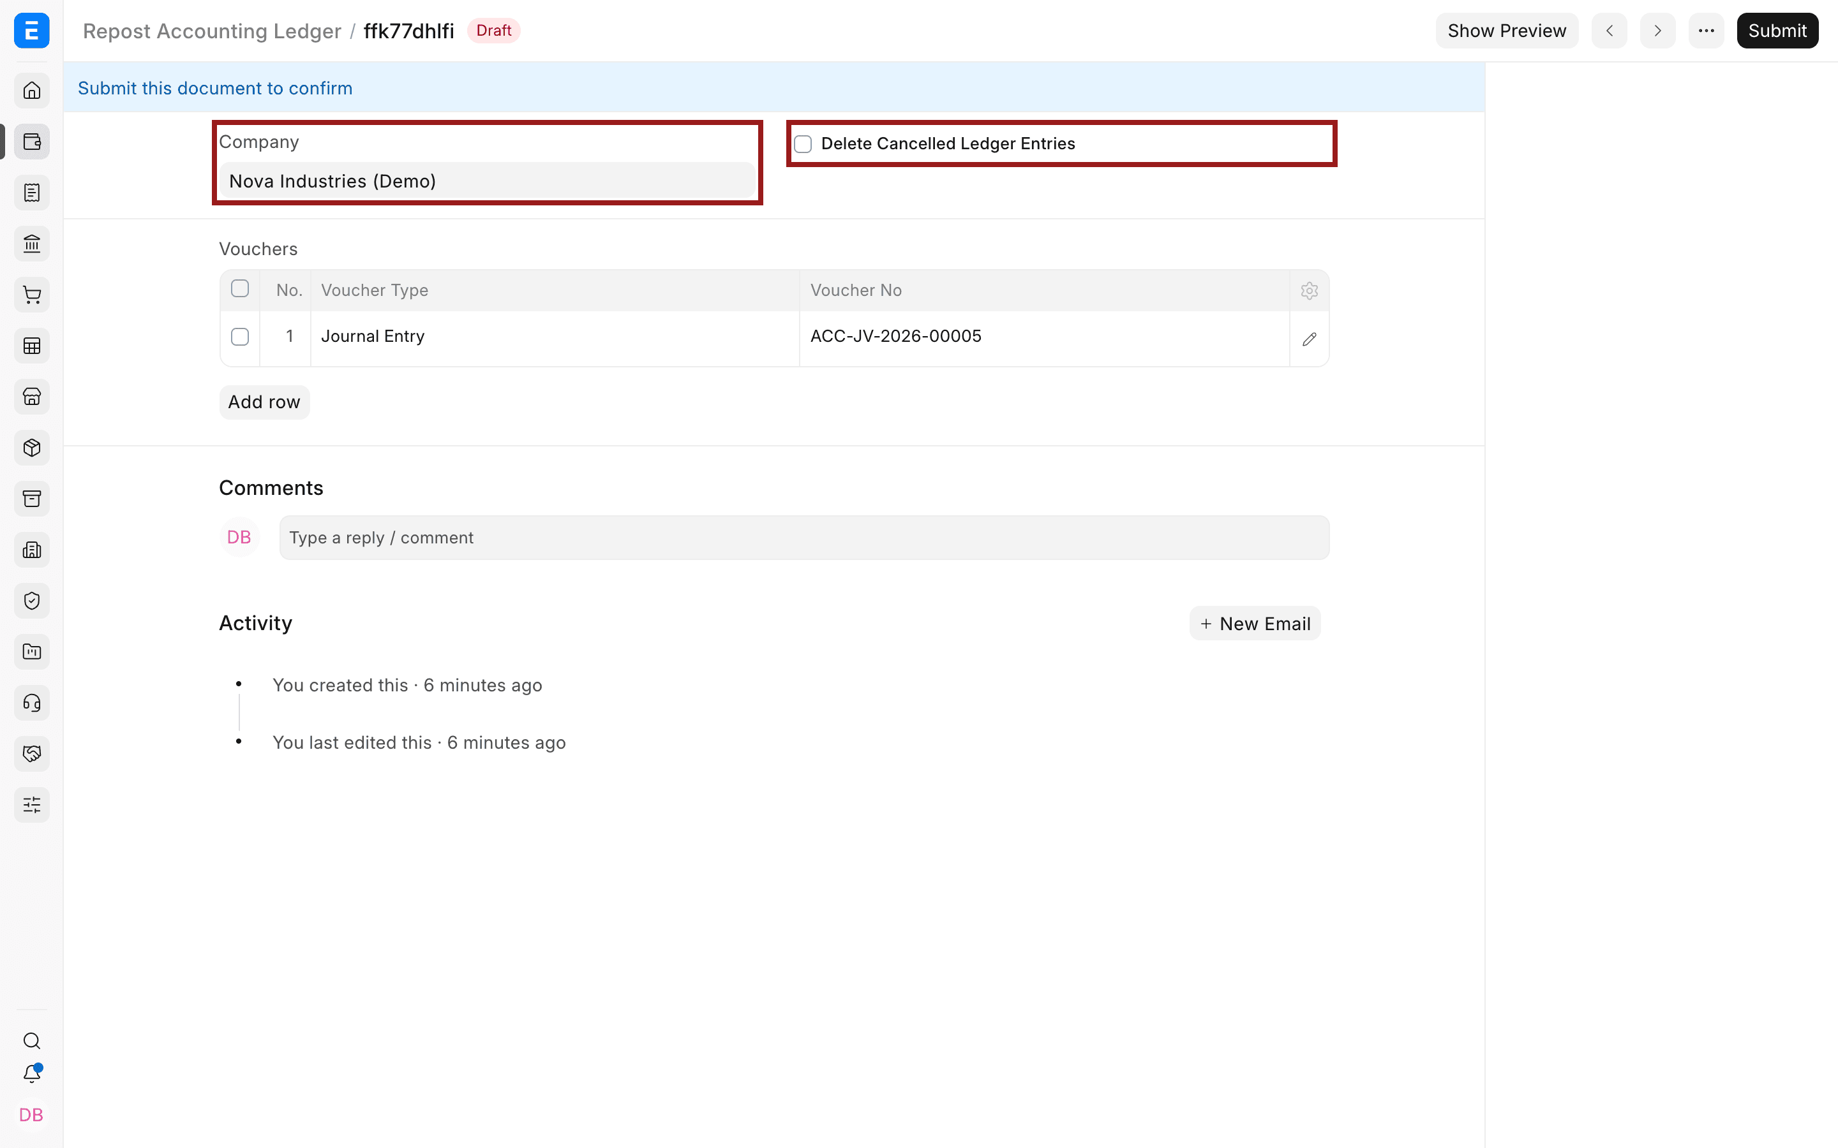This screenshot has width=1838, height=1148.
Task: Click the document name ffk77dhlfi
Action: pyautogui.click(x=408, y=31)
